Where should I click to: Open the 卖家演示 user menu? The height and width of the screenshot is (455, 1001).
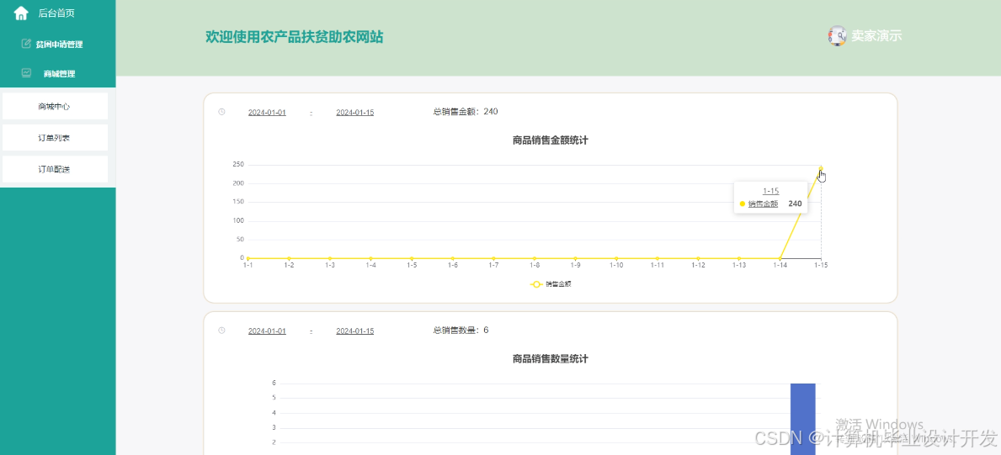pos(876,36)
